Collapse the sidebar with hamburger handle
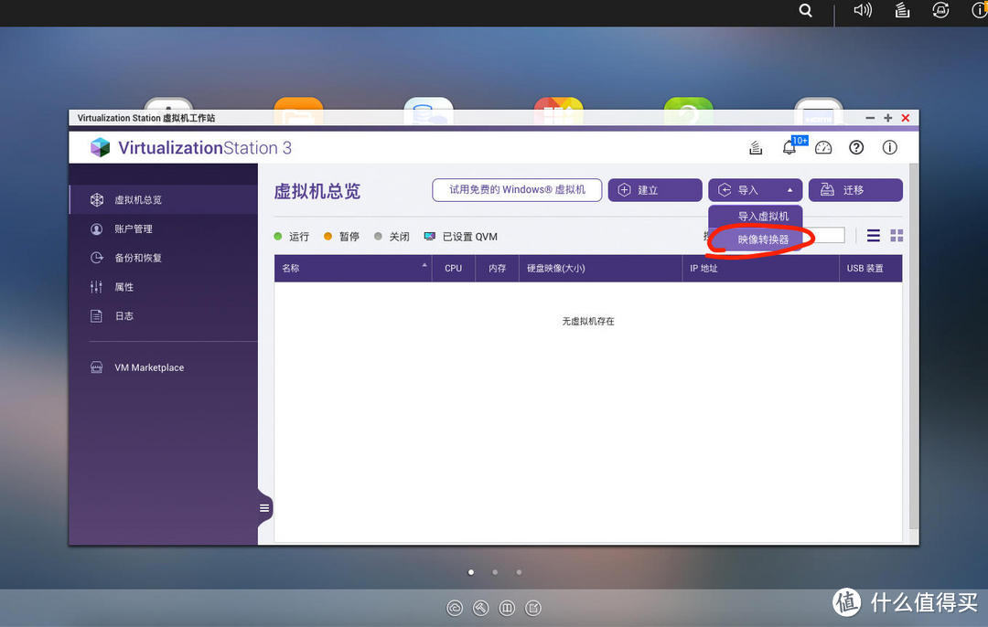Screen dimensions: 988x627 pyautogui.click(x=264, y=508)
